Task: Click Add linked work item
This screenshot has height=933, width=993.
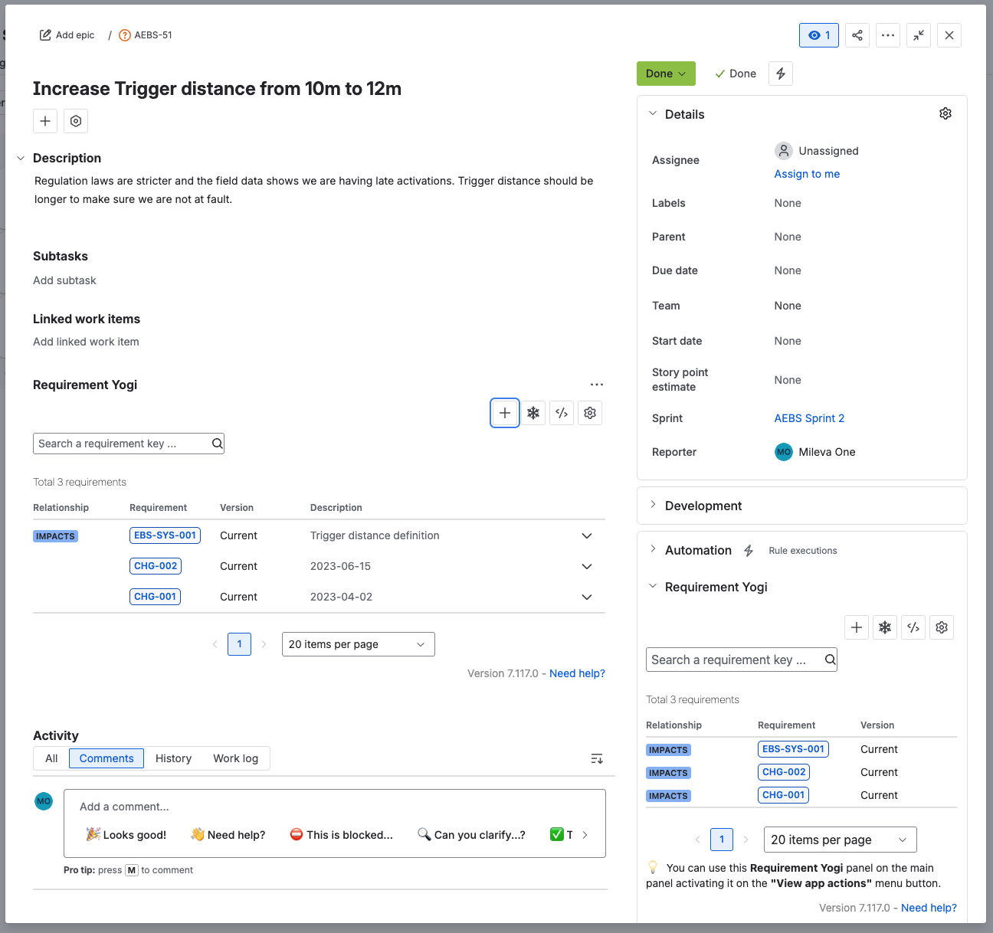Action: click(86, 342)
